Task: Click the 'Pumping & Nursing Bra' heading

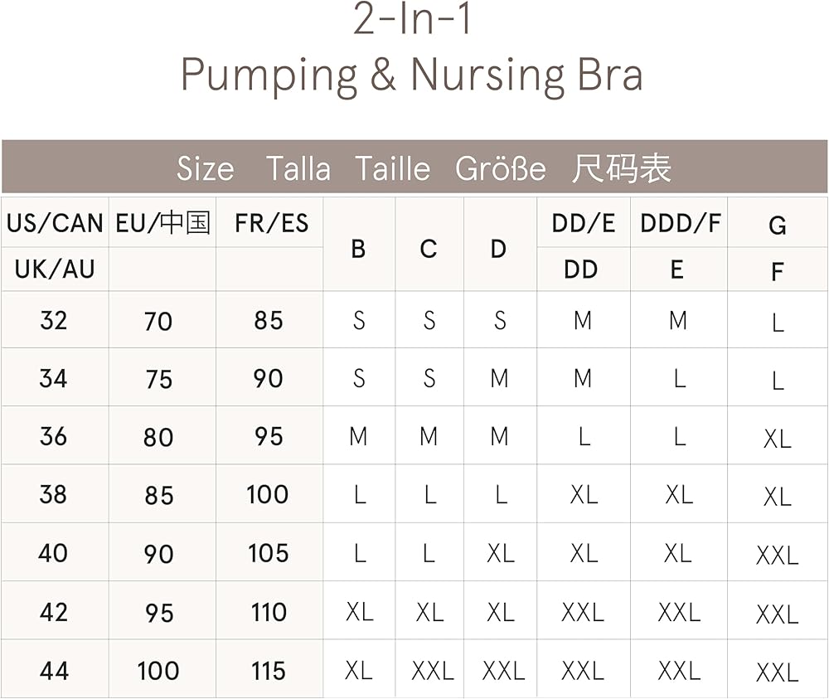Action: (412, 75)
